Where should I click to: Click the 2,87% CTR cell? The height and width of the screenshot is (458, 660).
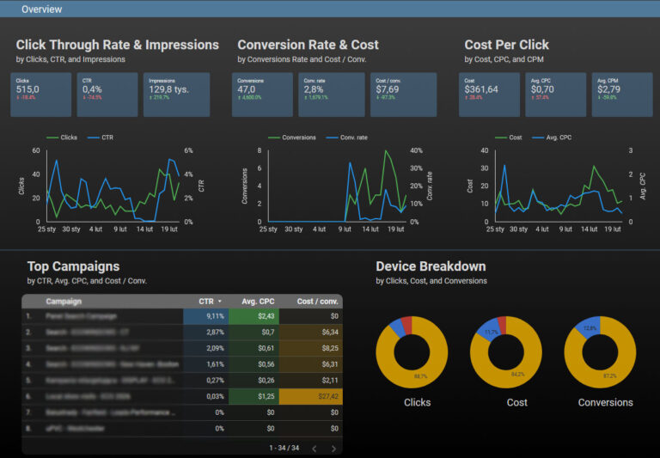[206, 333]
